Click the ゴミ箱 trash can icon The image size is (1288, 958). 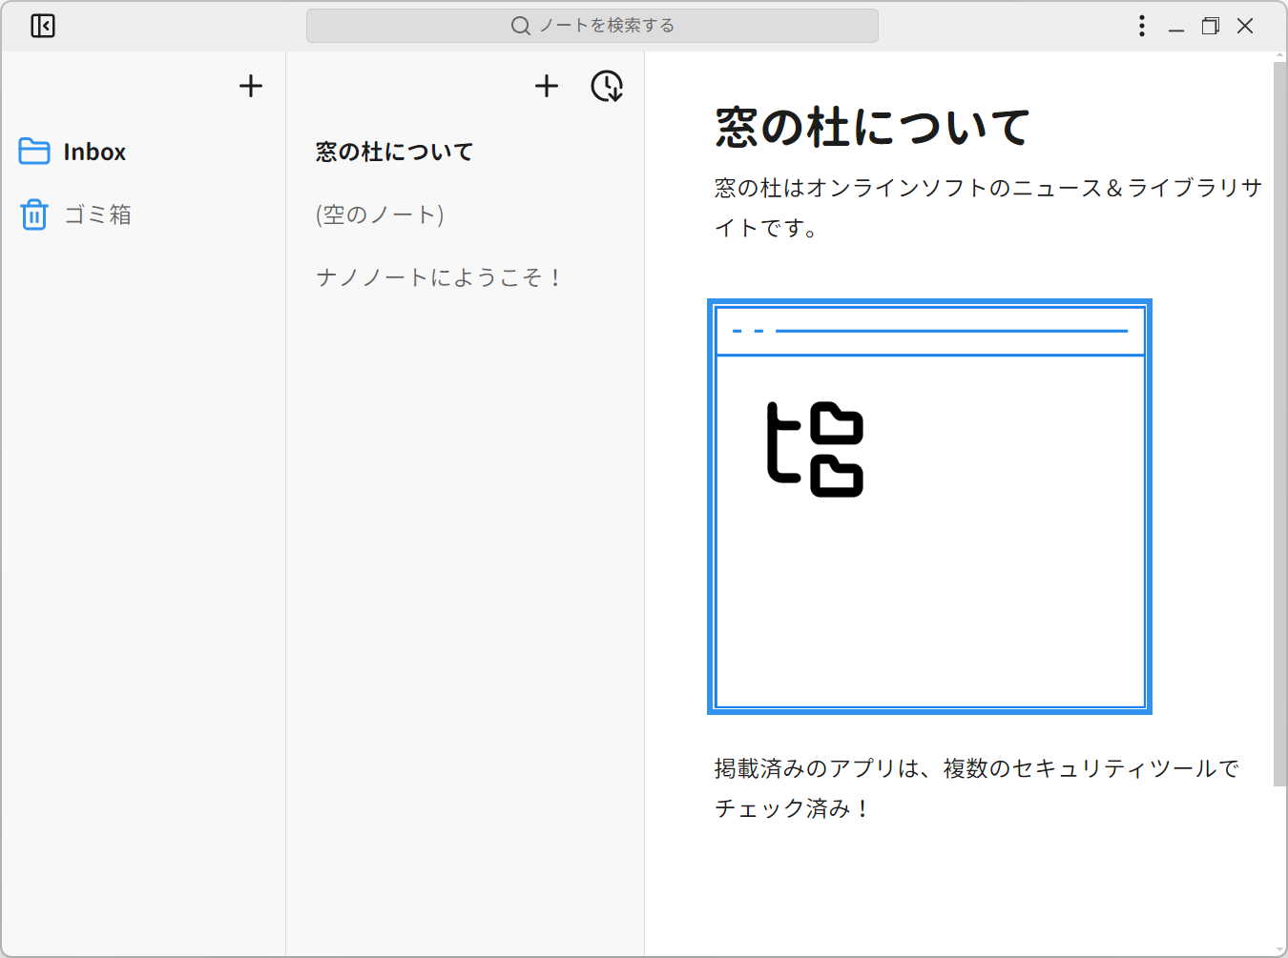(x=33, y=214)
